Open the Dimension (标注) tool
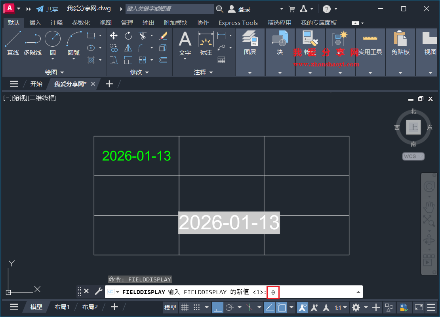 206,43
